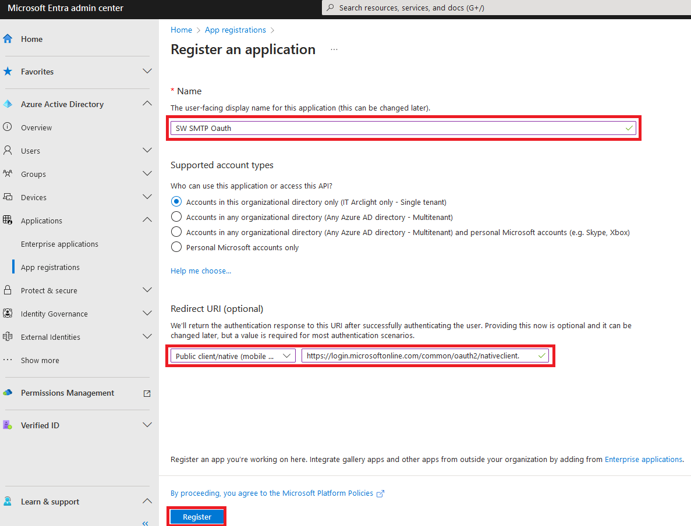This screenshot has height=526, width=691.
Task: Select the Protect & secure icon
Action: coord(8,290)
